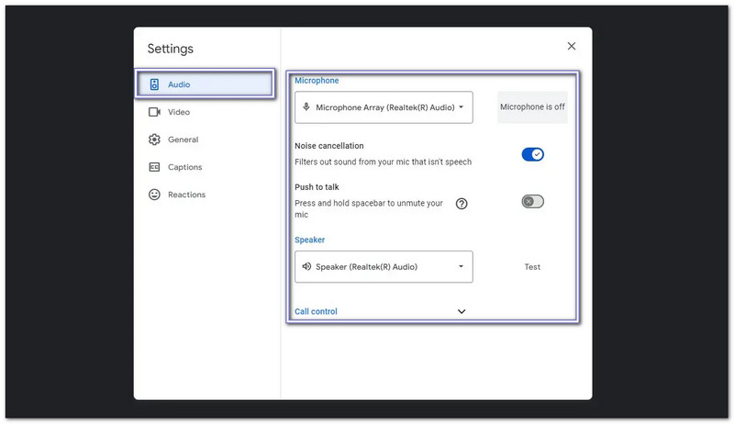Screen dimensions: 734x424
Task: Open Microphone Array device dropdown arrow
Action: click(x=461, y=107)
